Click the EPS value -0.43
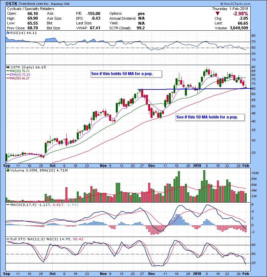This screenshot has height=277, width=267. [x=95, y=18]
